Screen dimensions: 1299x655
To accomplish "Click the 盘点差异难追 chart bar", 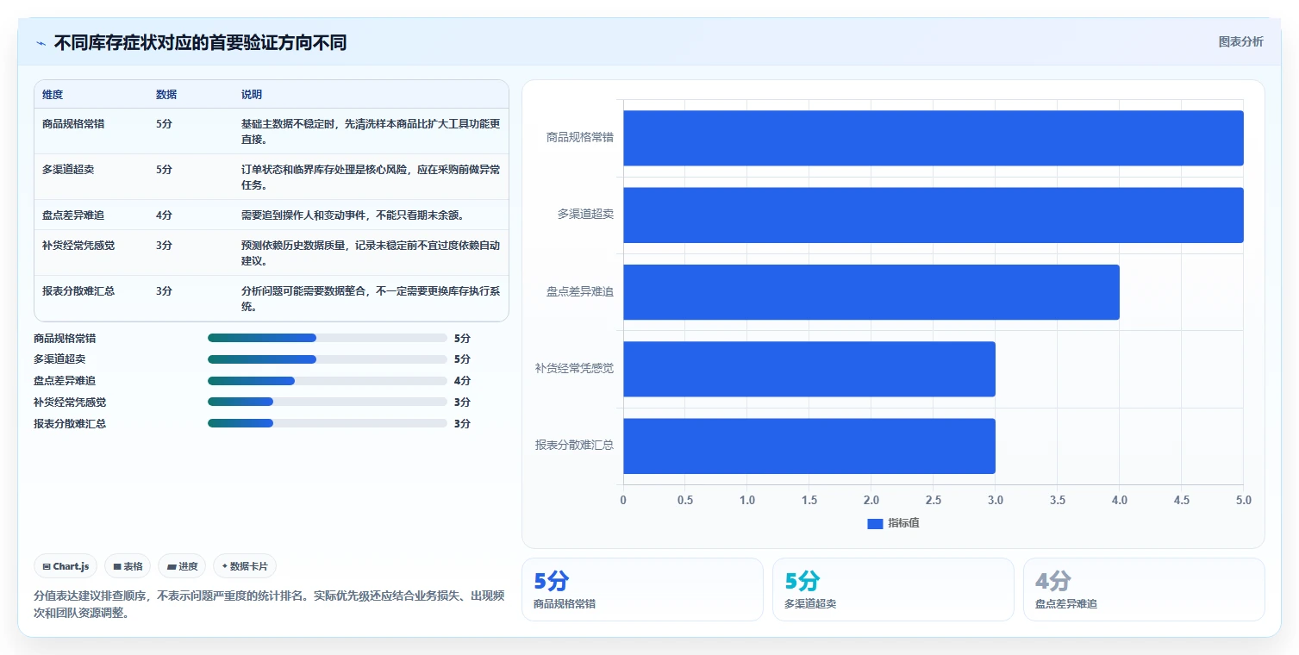I will pos(871,292).
